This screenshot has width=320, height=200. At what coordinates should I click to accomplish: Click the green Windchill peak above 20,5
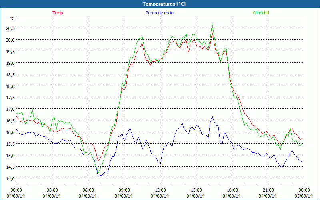[212, 24]
